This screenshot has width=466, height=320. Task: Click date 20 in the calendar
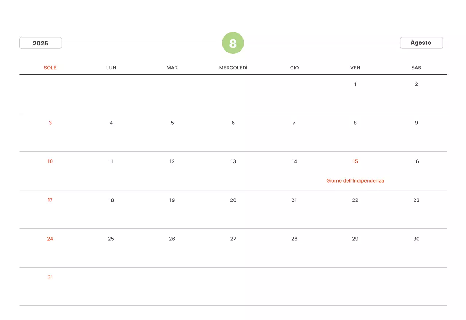233,200
